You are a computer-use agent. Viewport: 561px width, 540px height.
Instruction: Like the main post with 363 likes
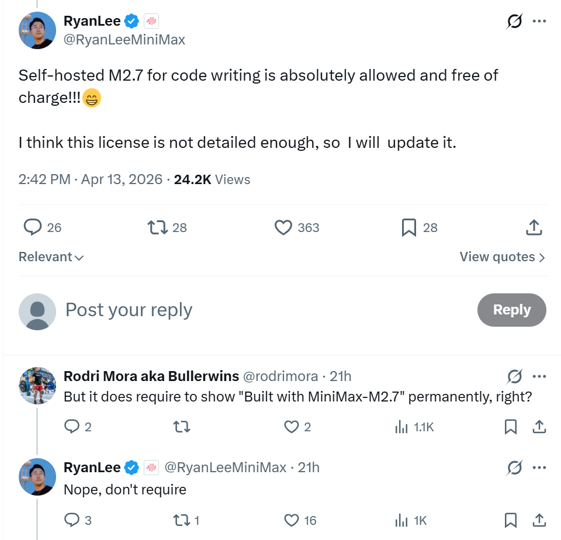tap(283, 227)
